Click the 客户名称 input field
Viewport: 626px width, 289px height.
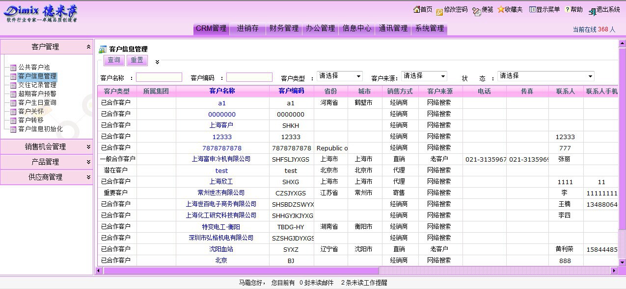point(159,77)
